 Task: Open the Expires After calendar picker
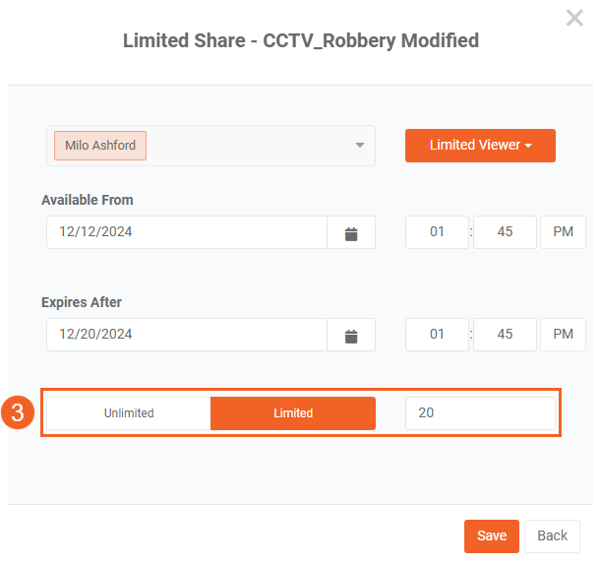351,336
